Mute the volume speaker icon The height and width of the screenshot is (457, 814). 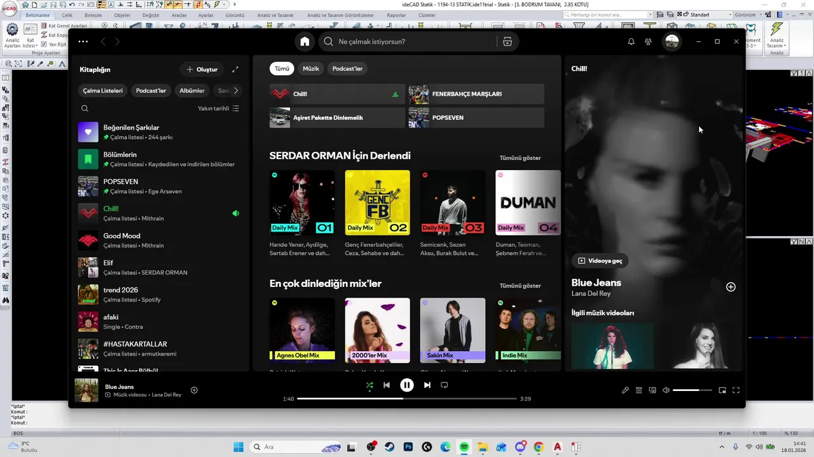pos(666,390)
